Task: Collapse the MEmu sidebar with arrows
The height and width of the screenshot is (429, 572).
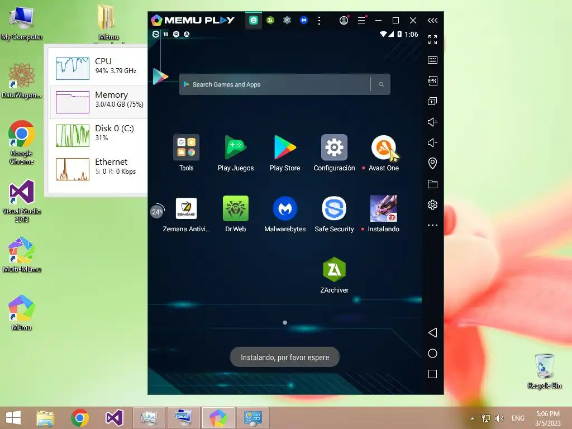Action: (x=432, y=21)
